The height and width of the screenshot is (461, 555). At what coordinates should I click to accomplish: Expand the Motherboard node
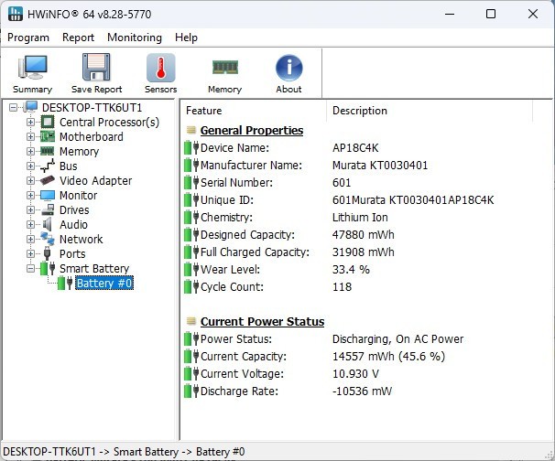point(31,136)
